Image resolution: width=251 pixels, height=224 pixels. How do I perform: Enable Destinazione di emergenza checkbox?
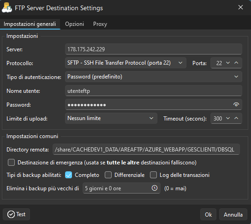(12, 162)
